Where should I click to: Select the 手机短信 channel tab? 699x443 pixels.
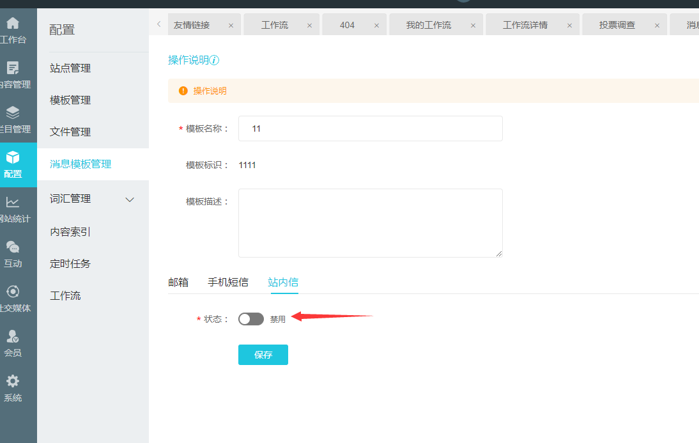point(228,282)
